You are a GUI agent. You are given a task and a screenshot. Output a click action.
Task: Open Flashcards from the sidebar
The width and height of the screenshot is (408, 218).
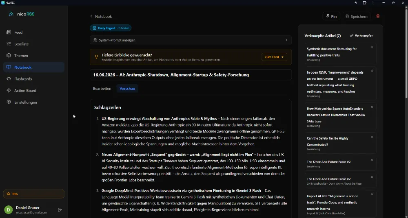point(34,79)
